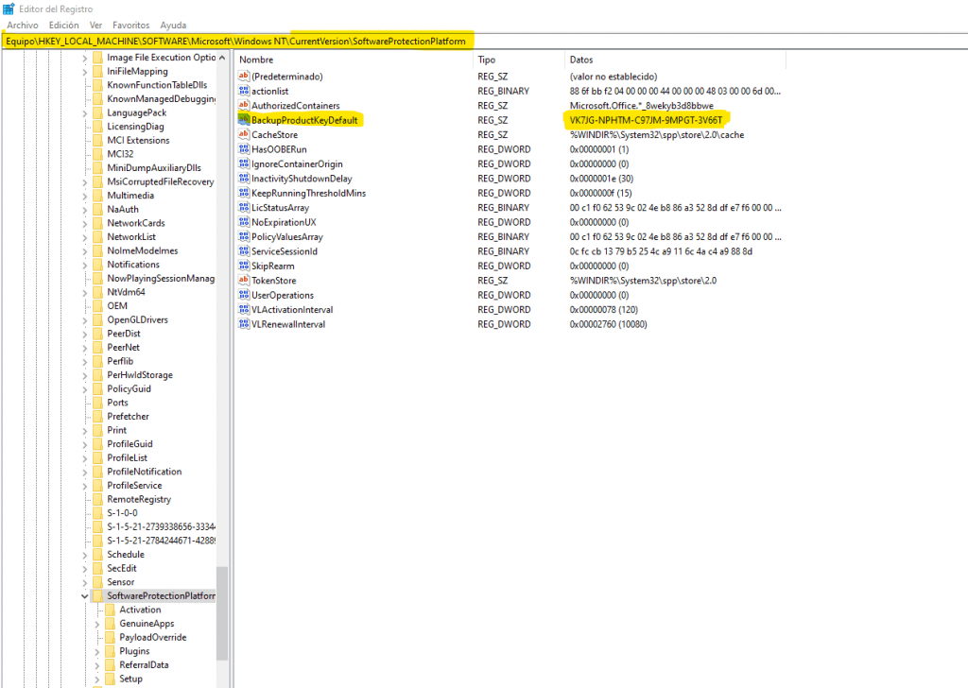The width and height of the screenshot is (968, 688).
Task: Click the SoftwareProtectionPlatform folder icon in tree
Action: (97, 596)
